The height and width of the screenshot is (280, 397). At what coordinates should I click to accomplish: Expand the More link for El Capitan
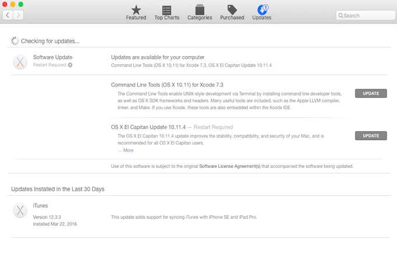(x=128, y=150)
